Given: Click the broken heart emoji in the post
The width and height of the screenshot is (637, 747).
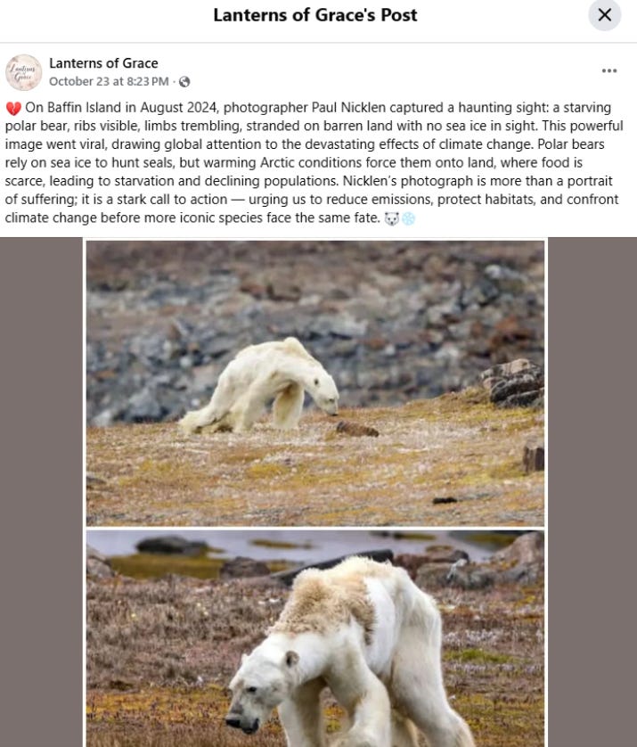Looking at the screenshot, I should pos(13,108).
